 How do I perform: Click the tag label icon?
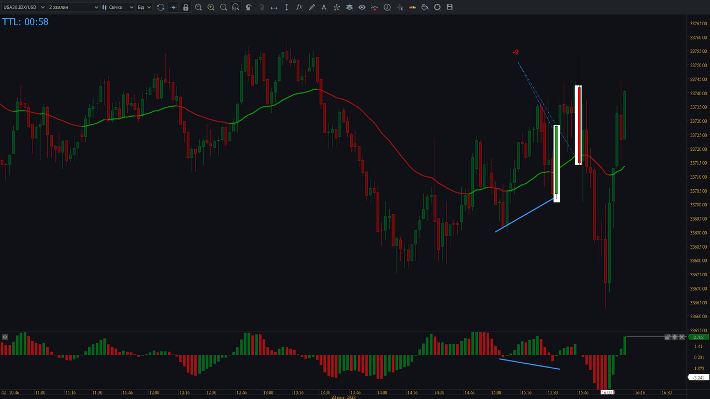point(425,7)
